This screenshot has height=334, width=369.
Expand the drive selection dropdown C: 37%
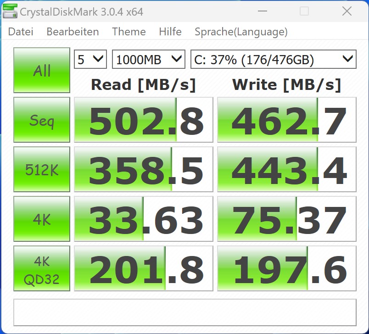pyautogui.click(x=274, y=59)
